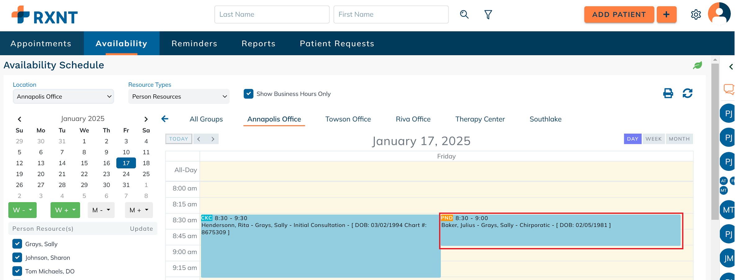Open the filter funnel icon
The width and height of the screenshot is (735, 280).
pyautogui.click(x=488, y=15)
